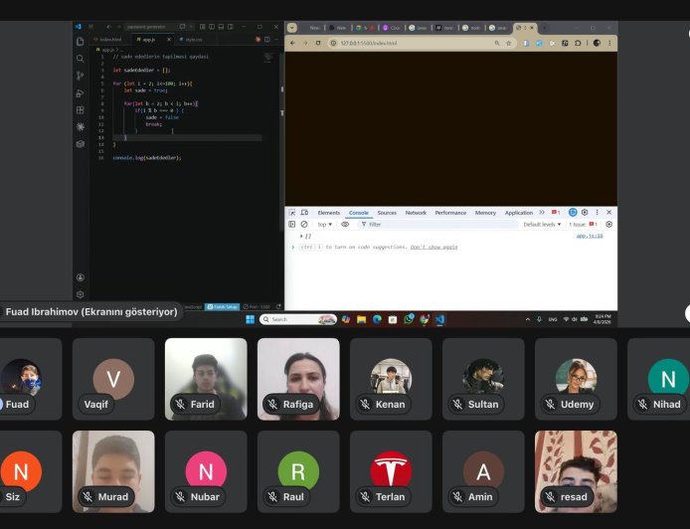Click the red error count badge in DevTools

click(556, 213)
